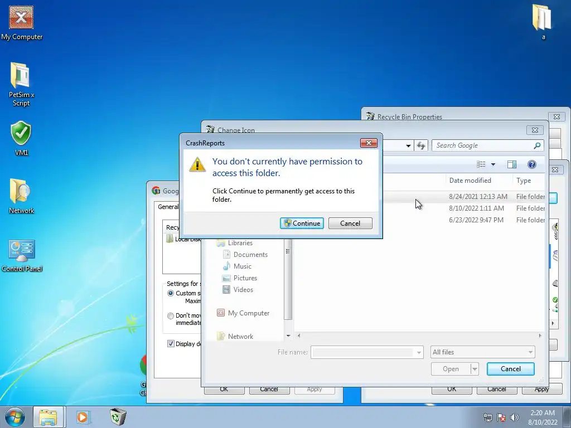Sort by the Type column header
The width and height of the screenshot is (571, 428).
coord(524,181)
